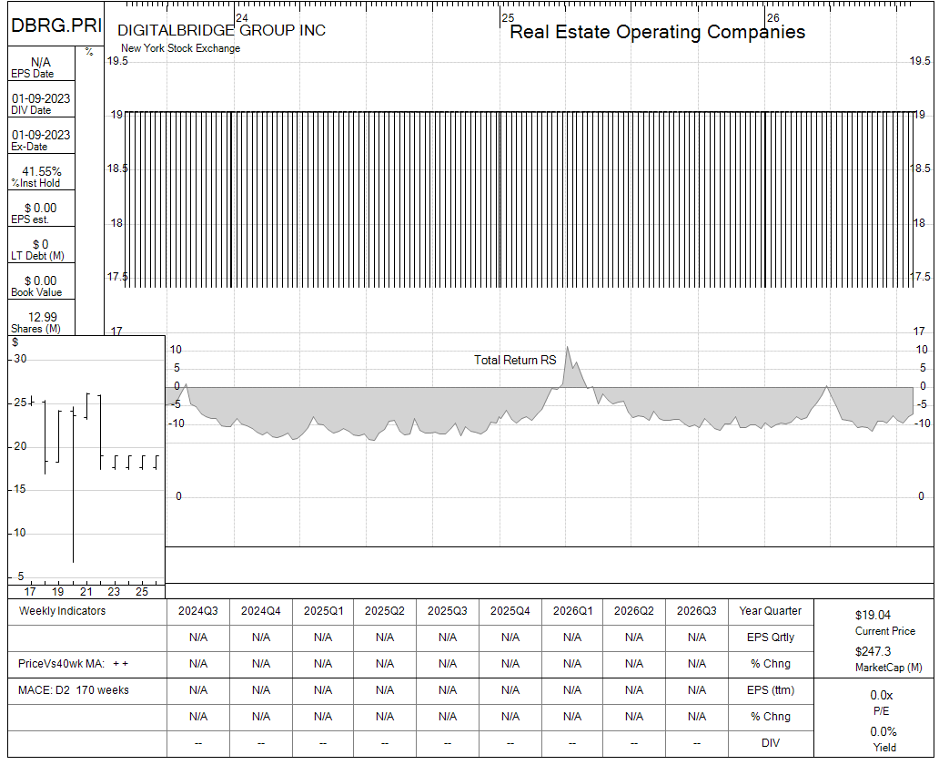Screen dimensions: 939x765
Task: Click the 2024Q3 EPS Qrtly N/A cell
Action: click(198, 637)
